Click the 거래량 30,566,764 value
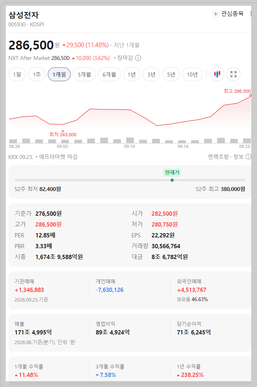This screenshot has height=387, width=257. (166, 246)
